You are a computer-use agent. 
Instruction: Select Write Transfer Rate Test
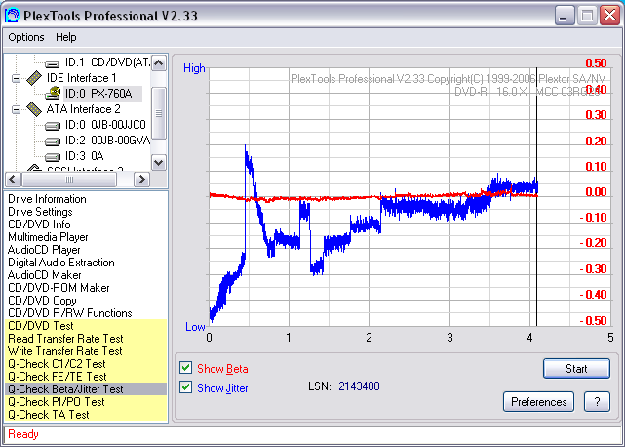pos(86,351)
